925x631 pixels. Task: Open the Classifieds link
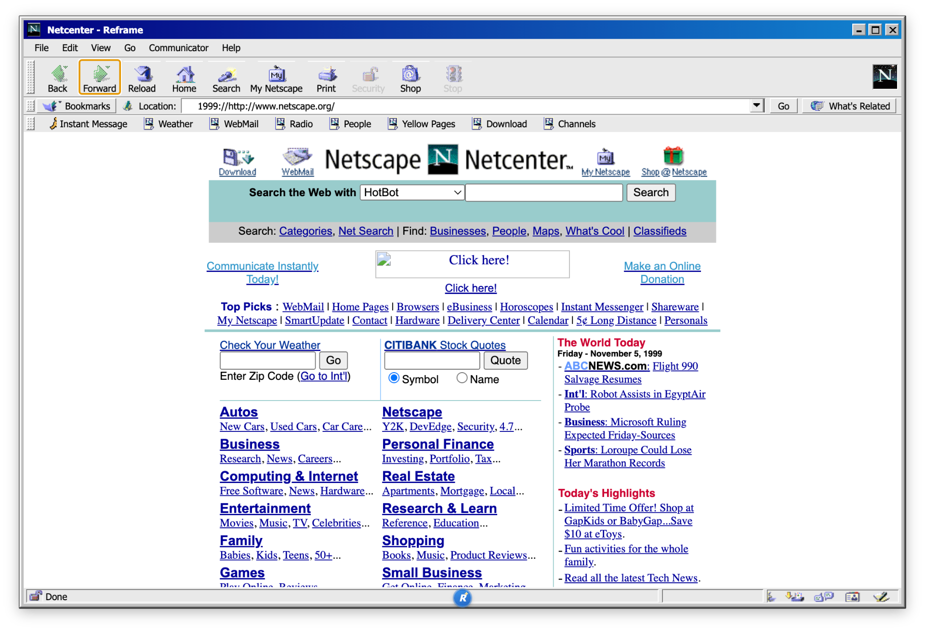(x=660, y=231)
